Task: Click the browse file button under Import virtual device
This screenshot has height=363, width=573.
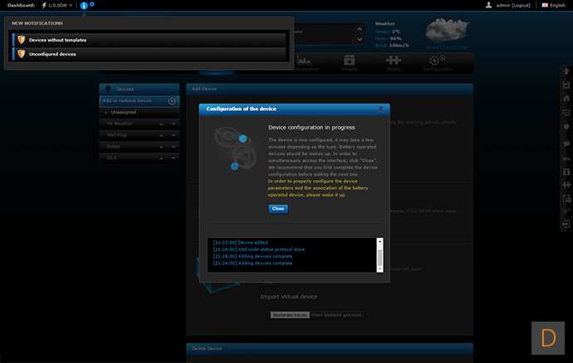Action: point(290,315)
